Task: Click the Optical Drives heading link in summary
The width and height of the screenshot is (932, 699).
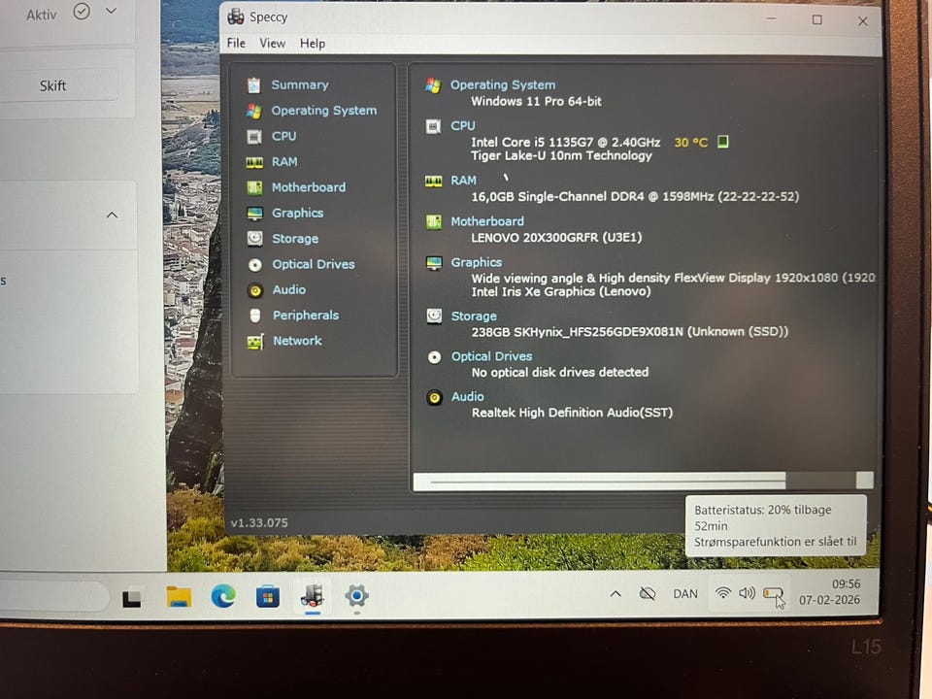Action: tap(491, 356)
